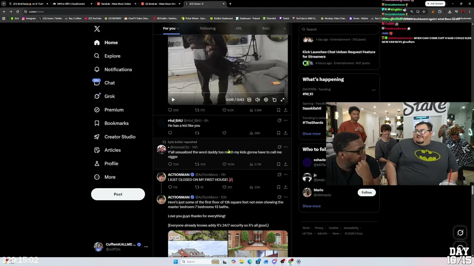This screenshot has width=474, height=266.
Task: Repost the post with 10K reposts
Action: [200, 164]
